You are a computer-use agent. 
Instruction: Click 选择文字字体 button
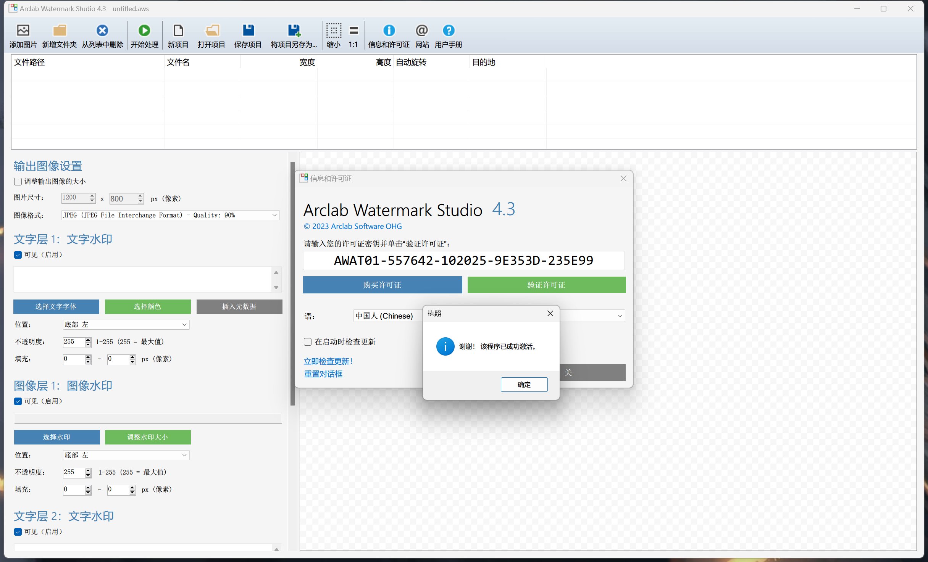point(56,306)
